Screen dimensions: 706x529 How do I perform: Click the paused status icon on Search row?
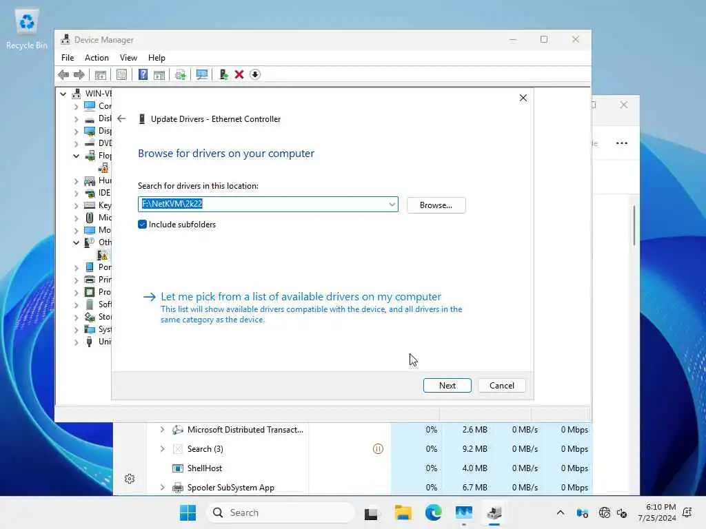(379, 449)
